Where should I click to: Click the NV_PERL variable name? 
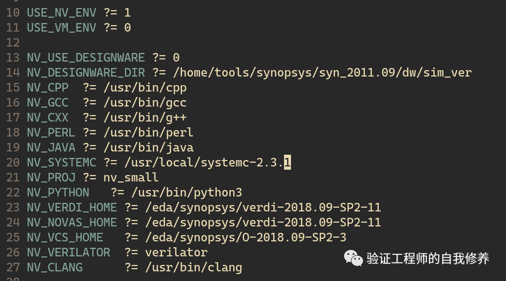(x=51, y=132)
